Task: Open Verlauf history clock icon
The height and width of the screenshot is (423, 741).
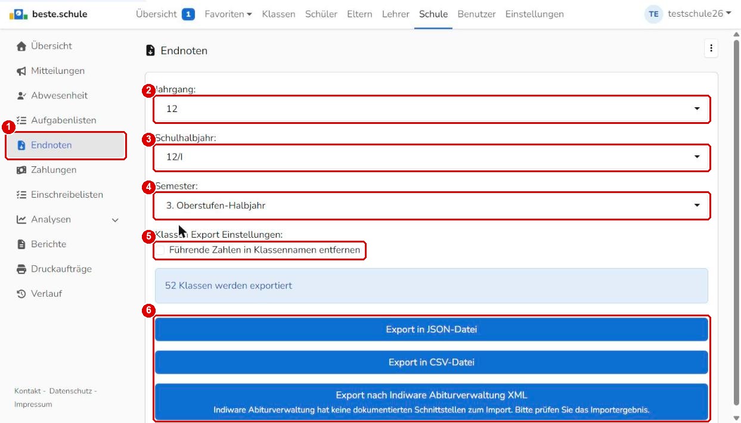Action: click(21, 294)
